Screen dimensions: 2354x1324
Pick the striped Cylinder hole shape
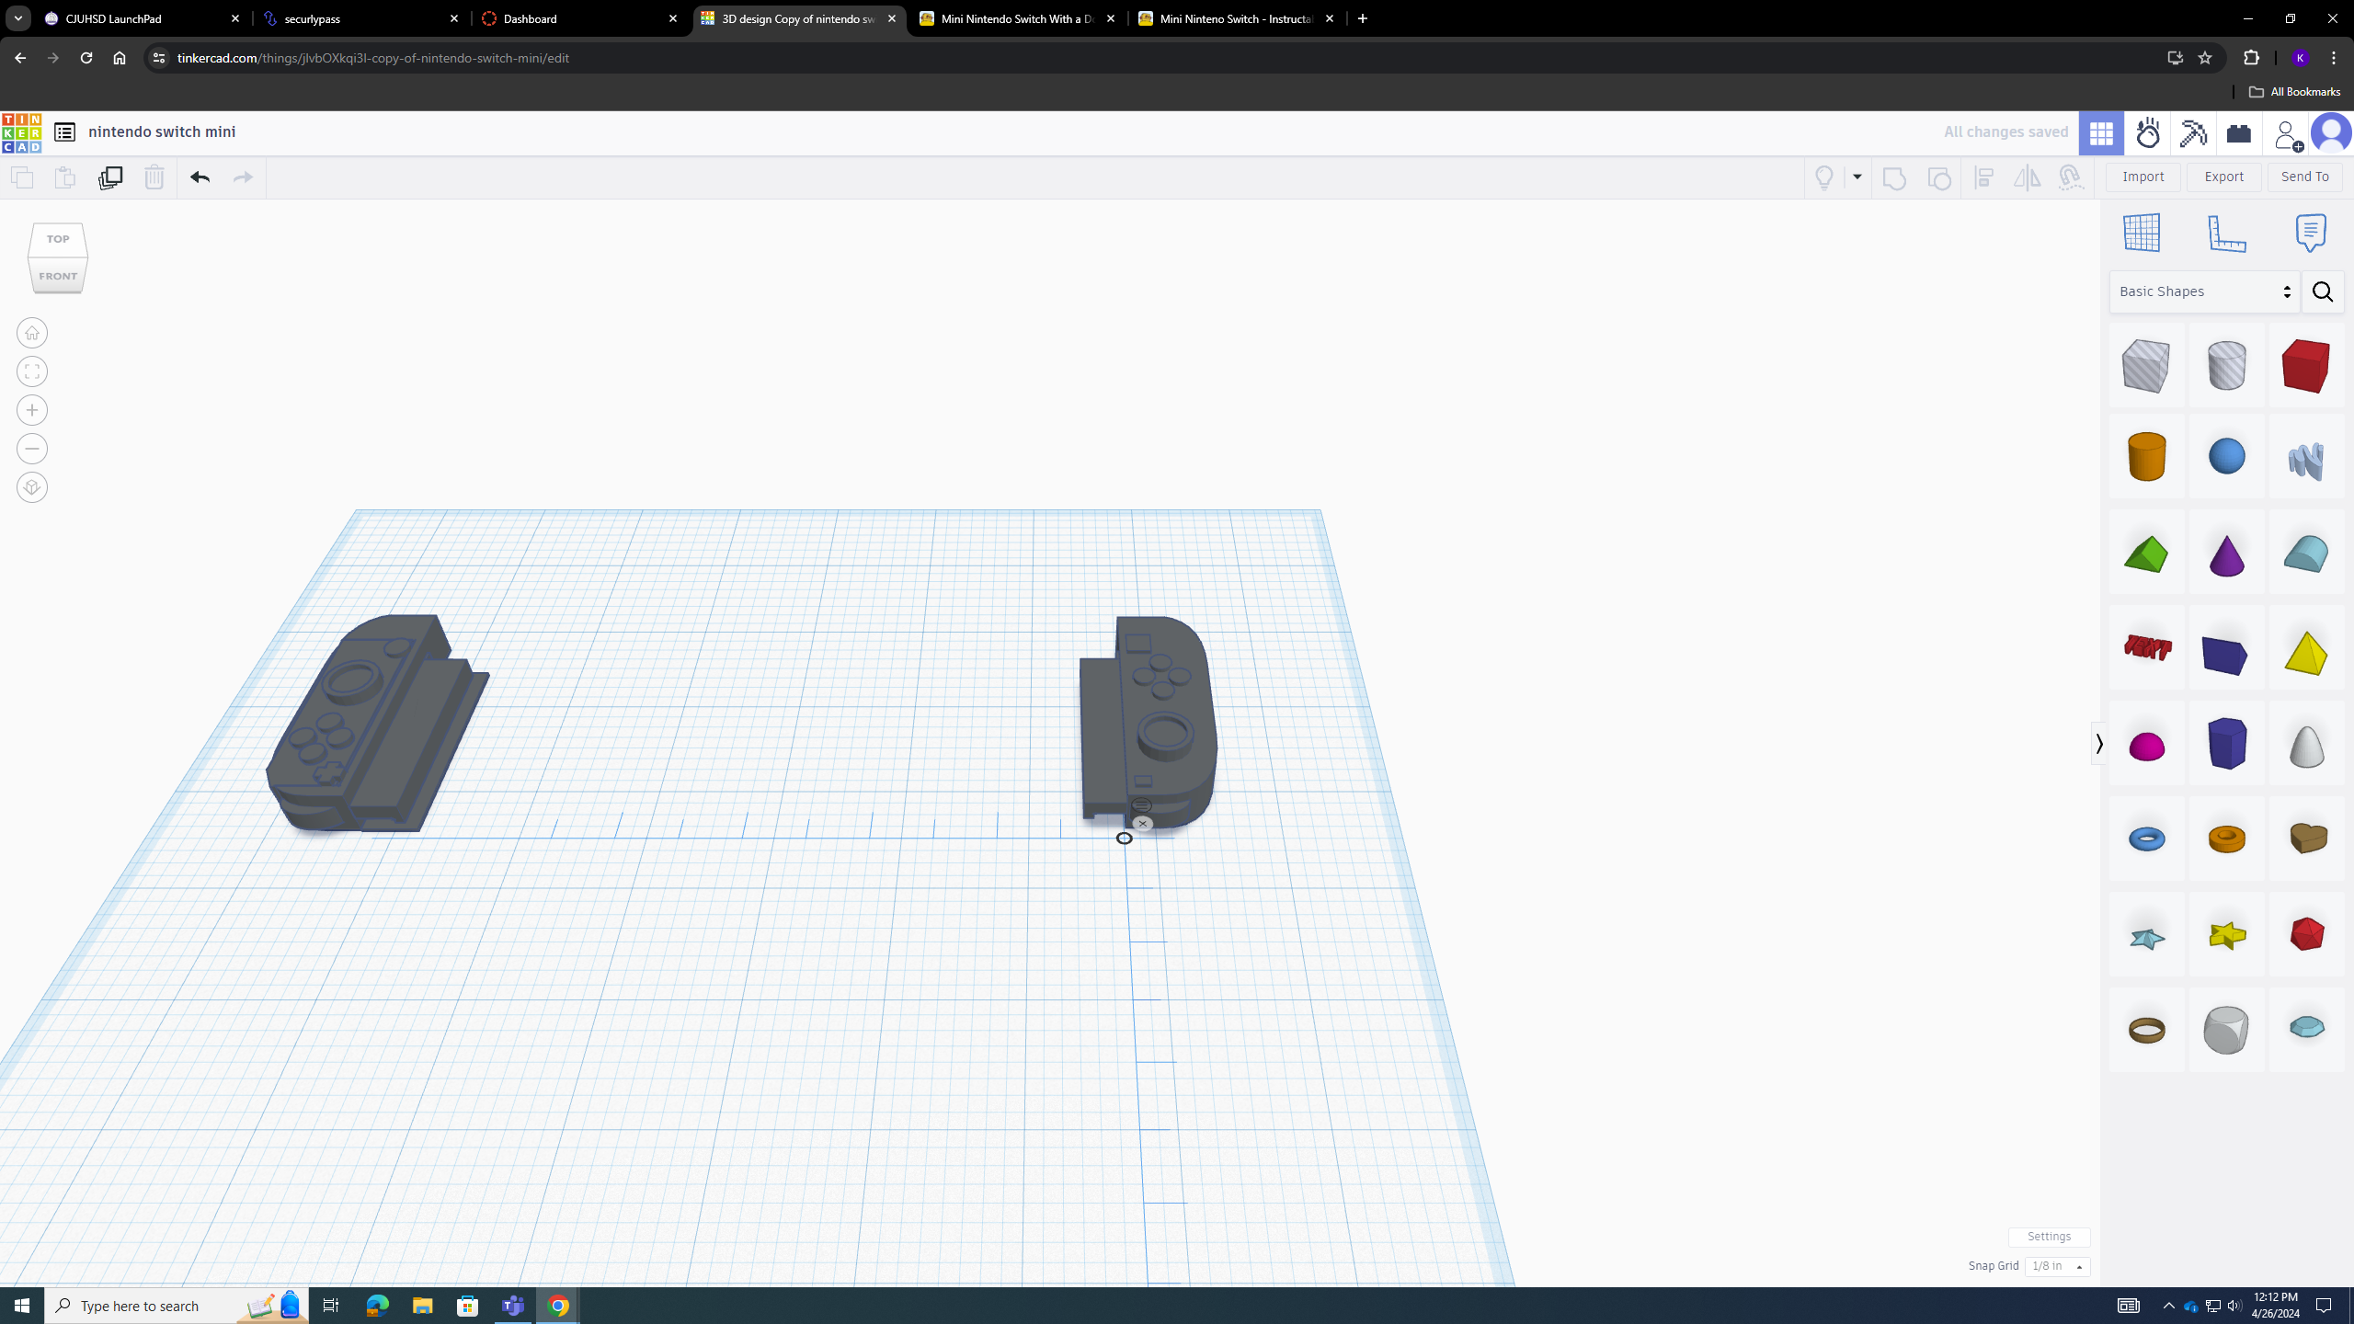tap(2226, 365)
